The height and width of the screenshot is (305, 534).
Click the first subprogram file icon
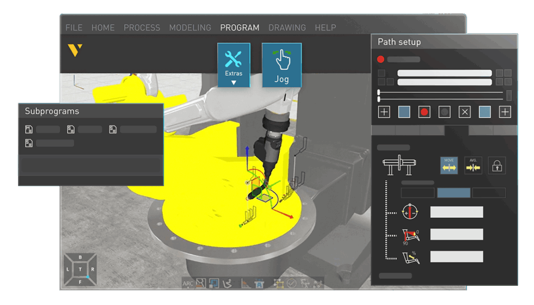tap(29, 129)
